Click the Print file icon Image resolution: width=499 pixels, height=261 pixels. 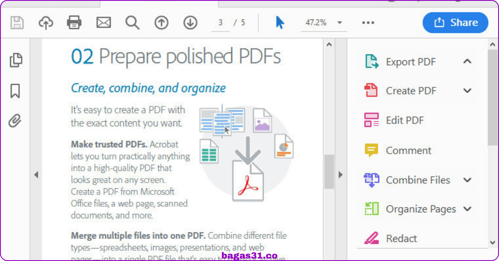click(x=74, y=22)
